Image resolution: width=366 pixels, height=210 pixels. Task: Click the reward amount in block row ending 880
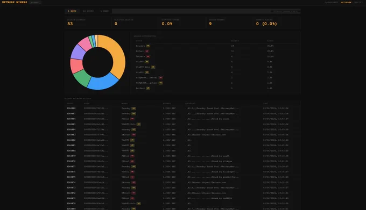tap(169, 150)
